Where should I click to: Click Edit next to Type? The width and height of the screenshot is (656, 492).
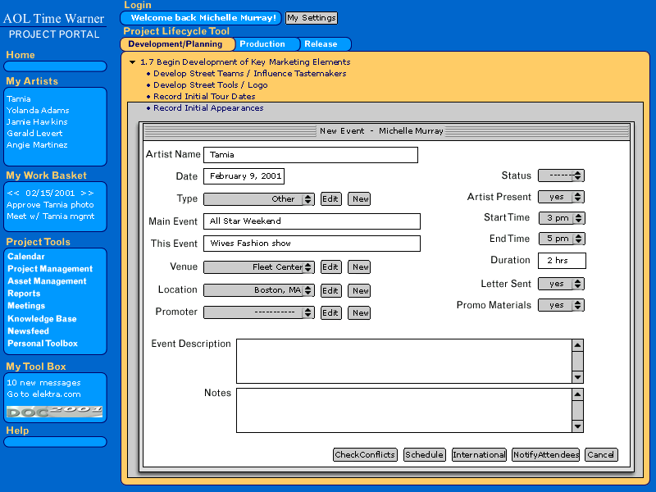331,199
